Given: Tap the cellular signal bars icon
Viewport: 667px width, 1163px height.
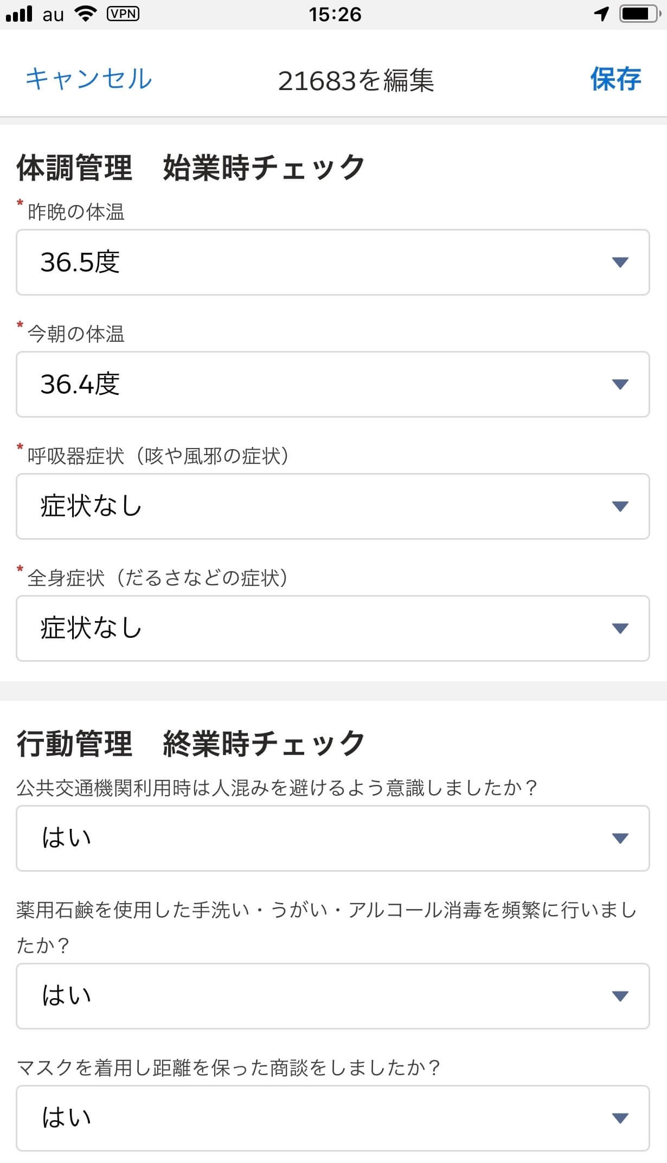Looking at the screenshot, I should click(19, 14).
